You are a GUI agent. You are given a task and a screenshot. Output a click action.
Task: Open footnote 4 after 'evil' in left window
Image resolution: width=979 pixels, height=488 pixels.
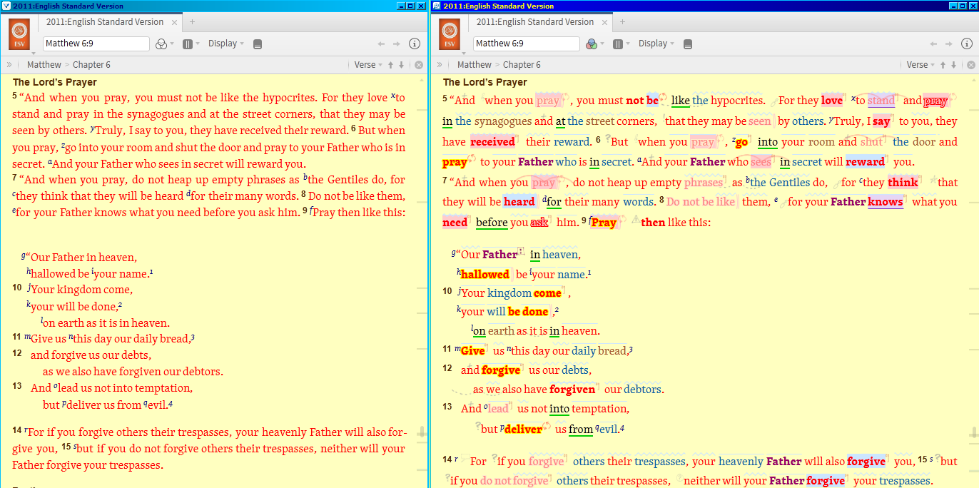point(171,404)
